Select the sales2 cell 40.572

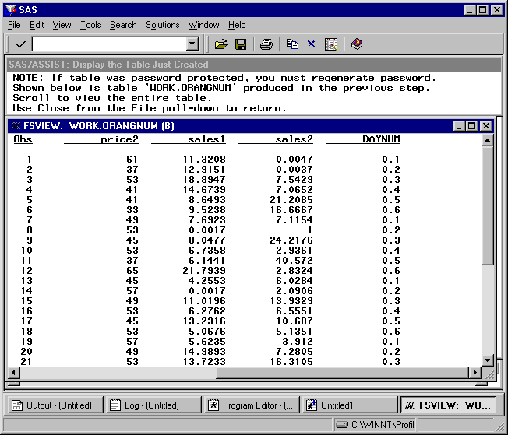pyautogui.click(x=295, y=260)
